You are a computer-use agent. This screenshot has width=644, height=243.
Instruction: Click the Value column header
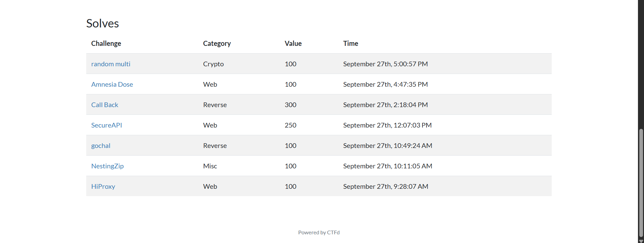(293, 44)
